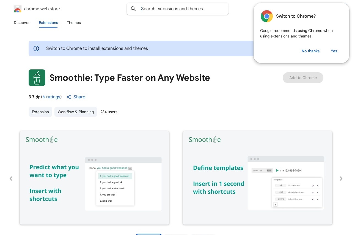
Task: Open the Extensions tab
Action: (48, 23)
